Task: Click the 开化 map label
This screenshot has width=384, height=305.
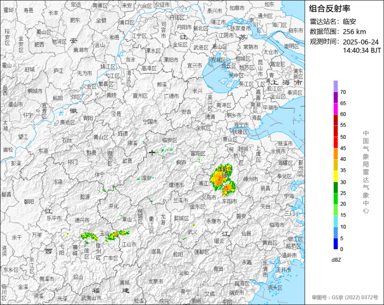Action: (113, 206)
